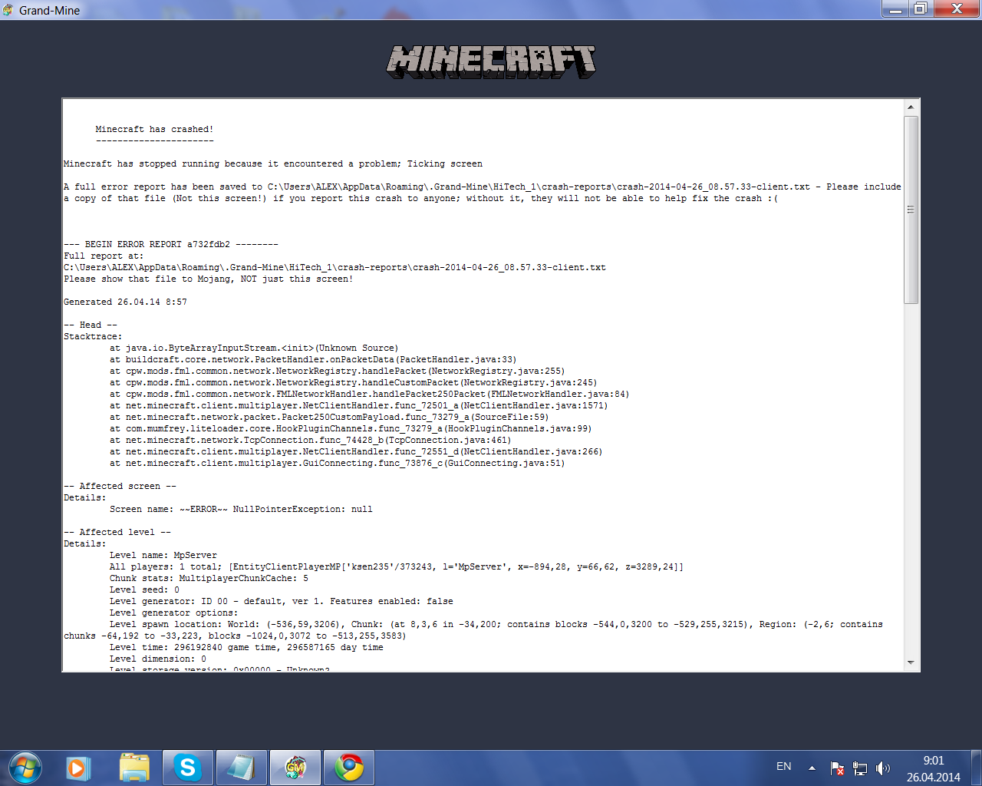The image size is (982, 786).
Task: Show hidden system tray icons
Action: point(812,768)
